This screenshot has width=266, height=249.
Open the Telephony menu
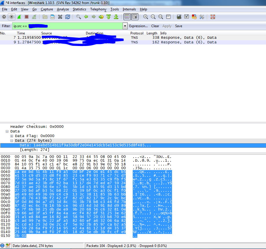pyautogui.click(x=98, y=9)
